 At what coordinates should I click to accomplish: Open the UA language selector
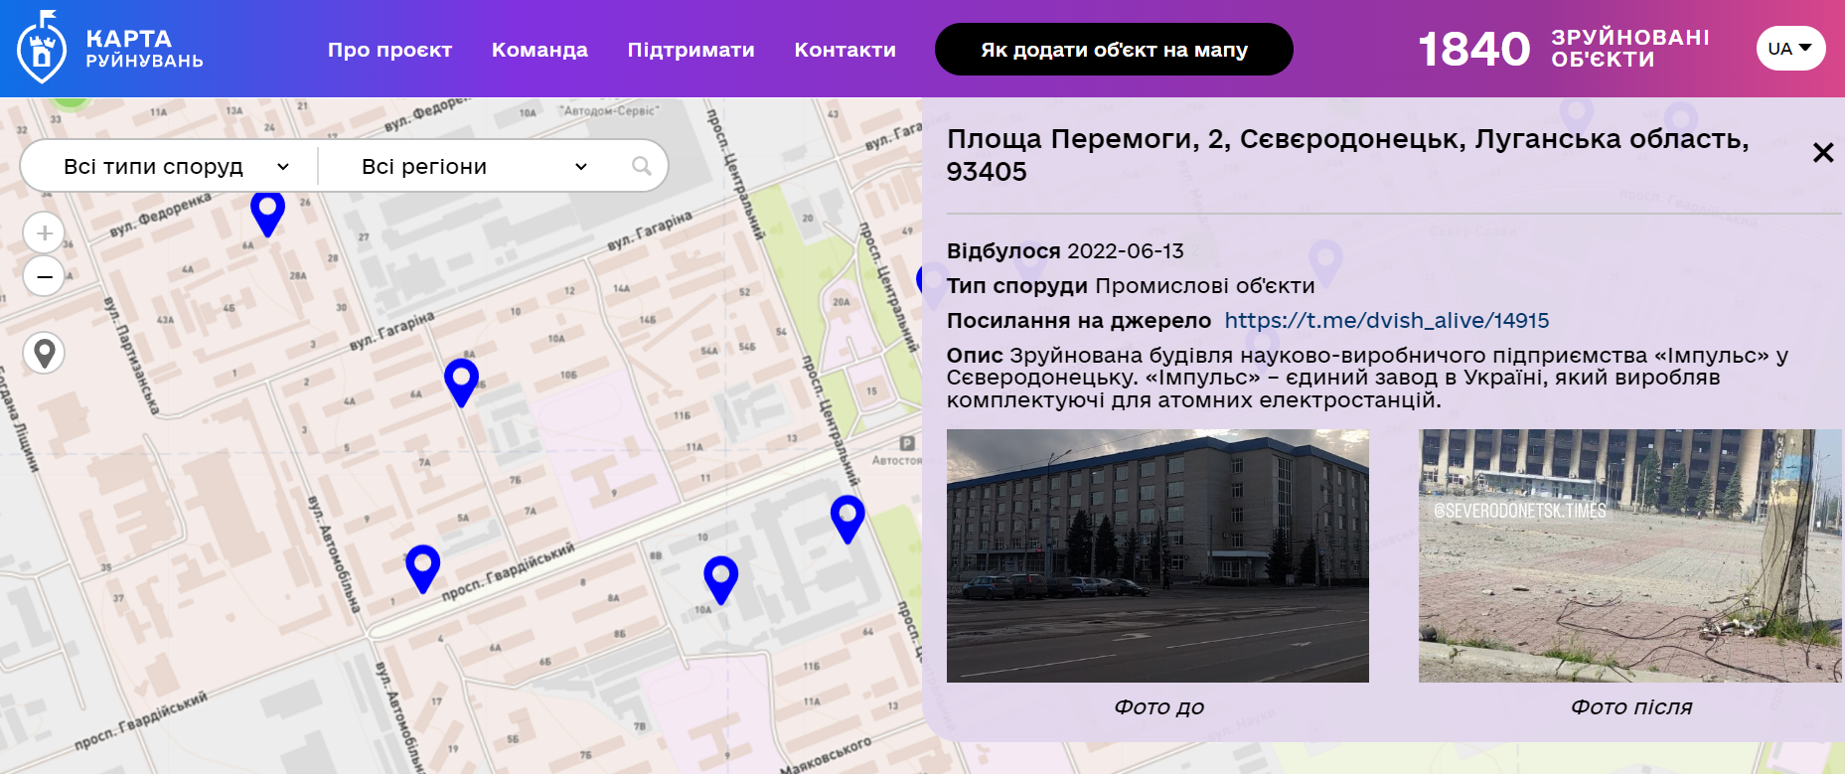click(x=1789, y=49)
